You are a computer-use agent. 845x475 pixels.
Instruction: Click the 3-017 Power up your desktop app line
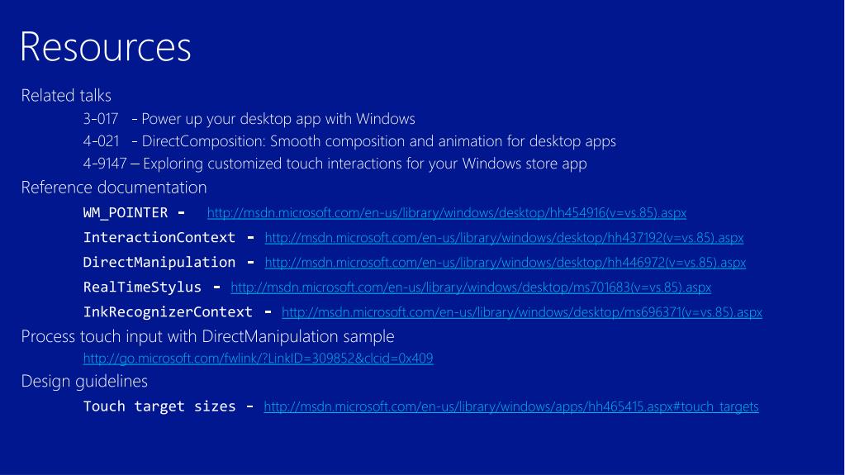[249, 119]
